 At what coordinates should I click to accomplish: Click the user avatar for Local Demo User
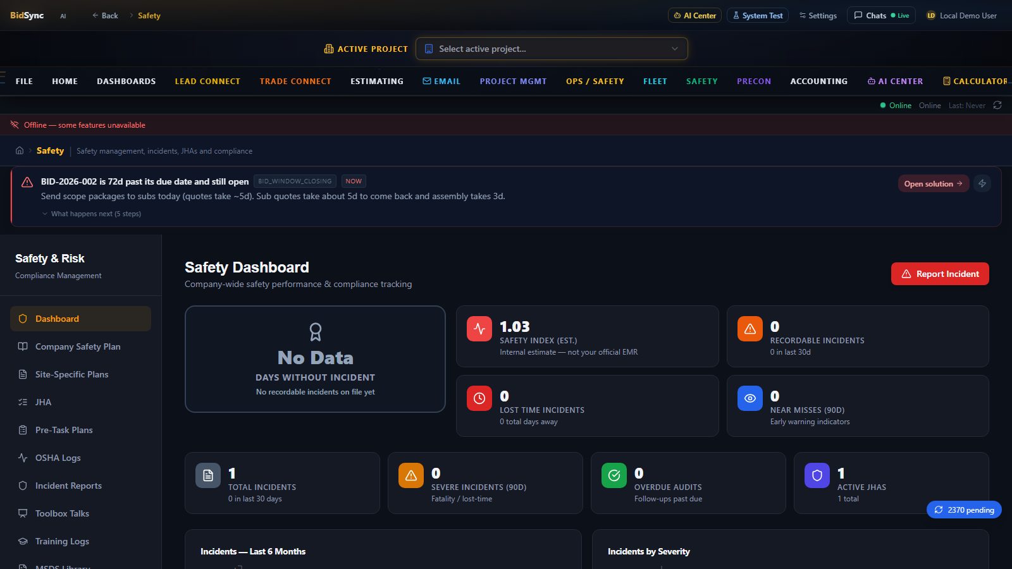[x=931, y=15]
